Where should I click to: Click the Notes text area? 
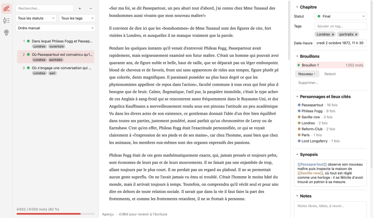click(330, 210)
